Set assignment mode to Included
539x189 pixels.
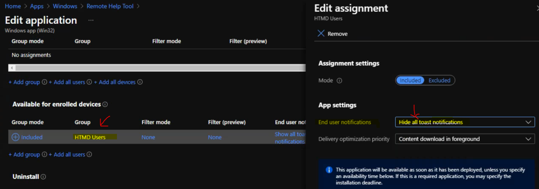410,80
